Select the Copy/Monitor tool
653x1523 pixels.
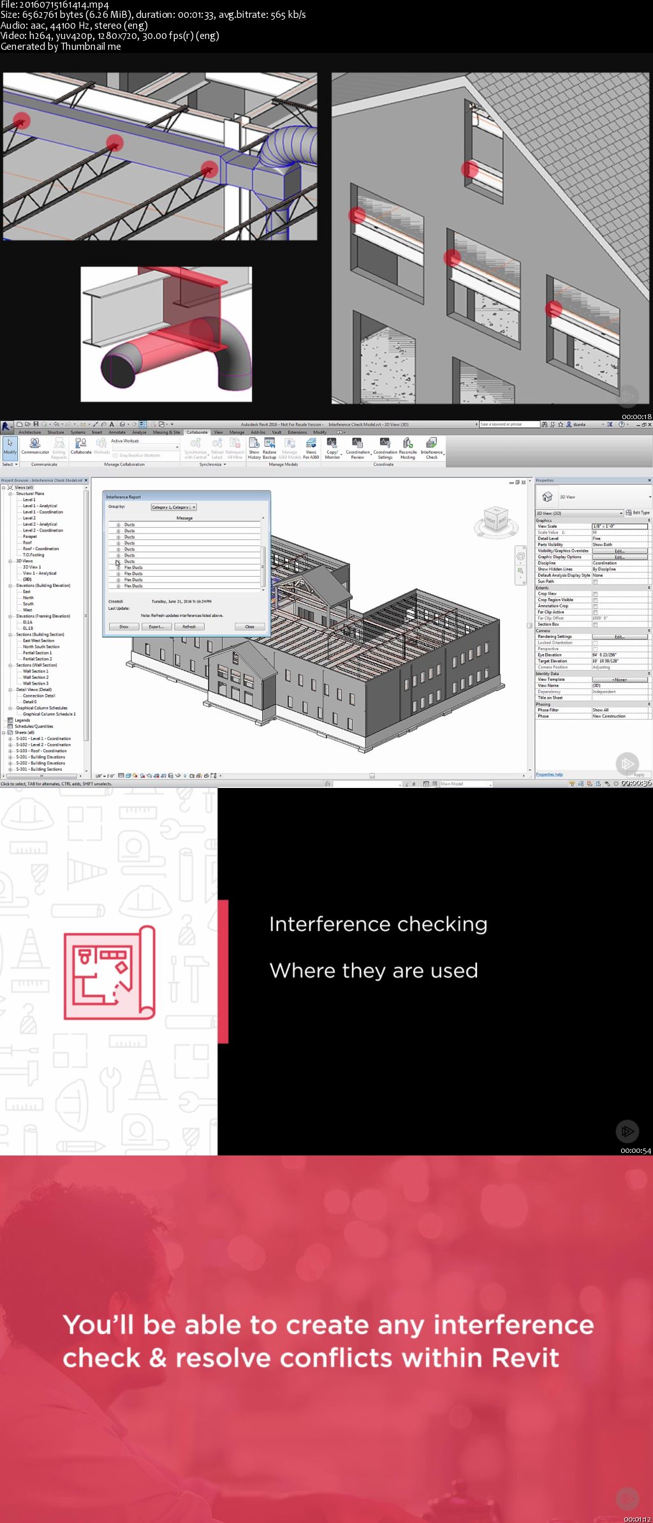click(x=332, y=443)
